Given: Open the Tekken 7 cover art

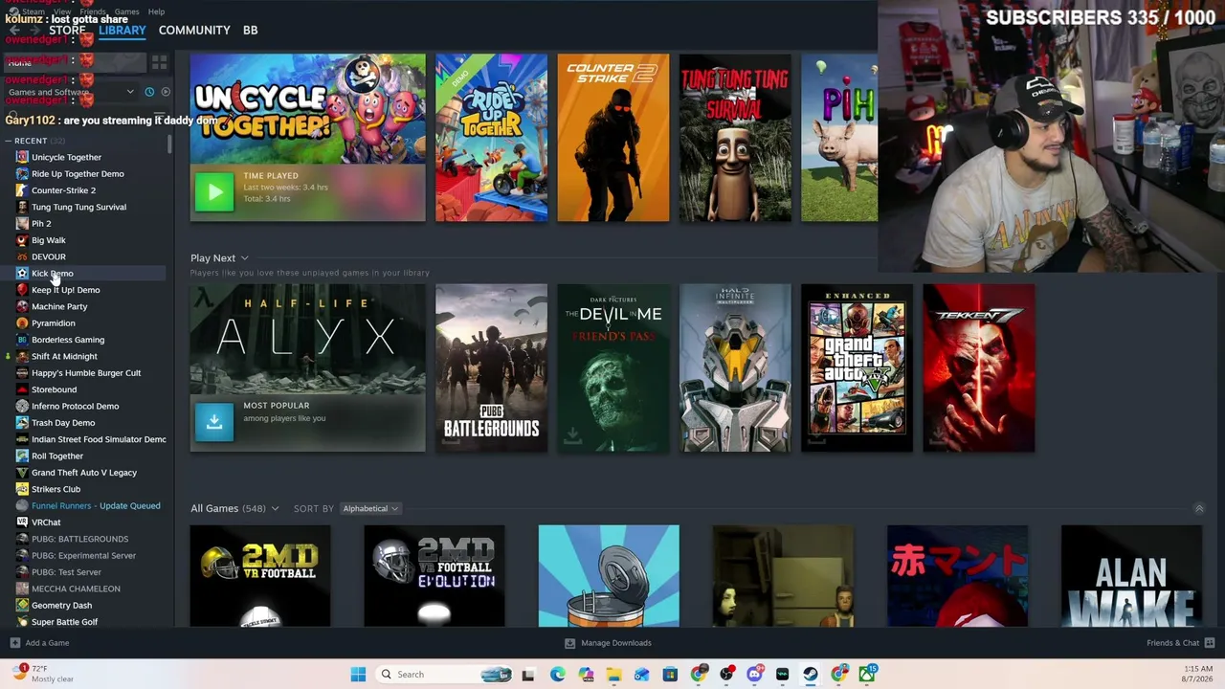Looking at the screenshot, I should 979,367.
